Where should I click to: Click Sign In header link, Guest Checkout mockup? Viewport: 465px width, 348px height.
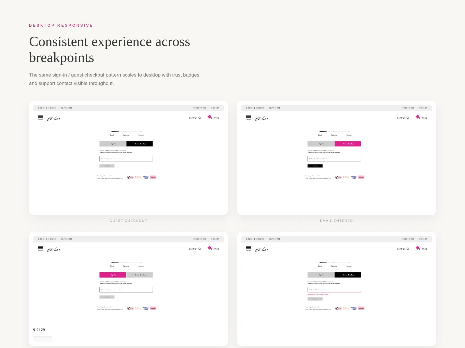coord(42,108)
